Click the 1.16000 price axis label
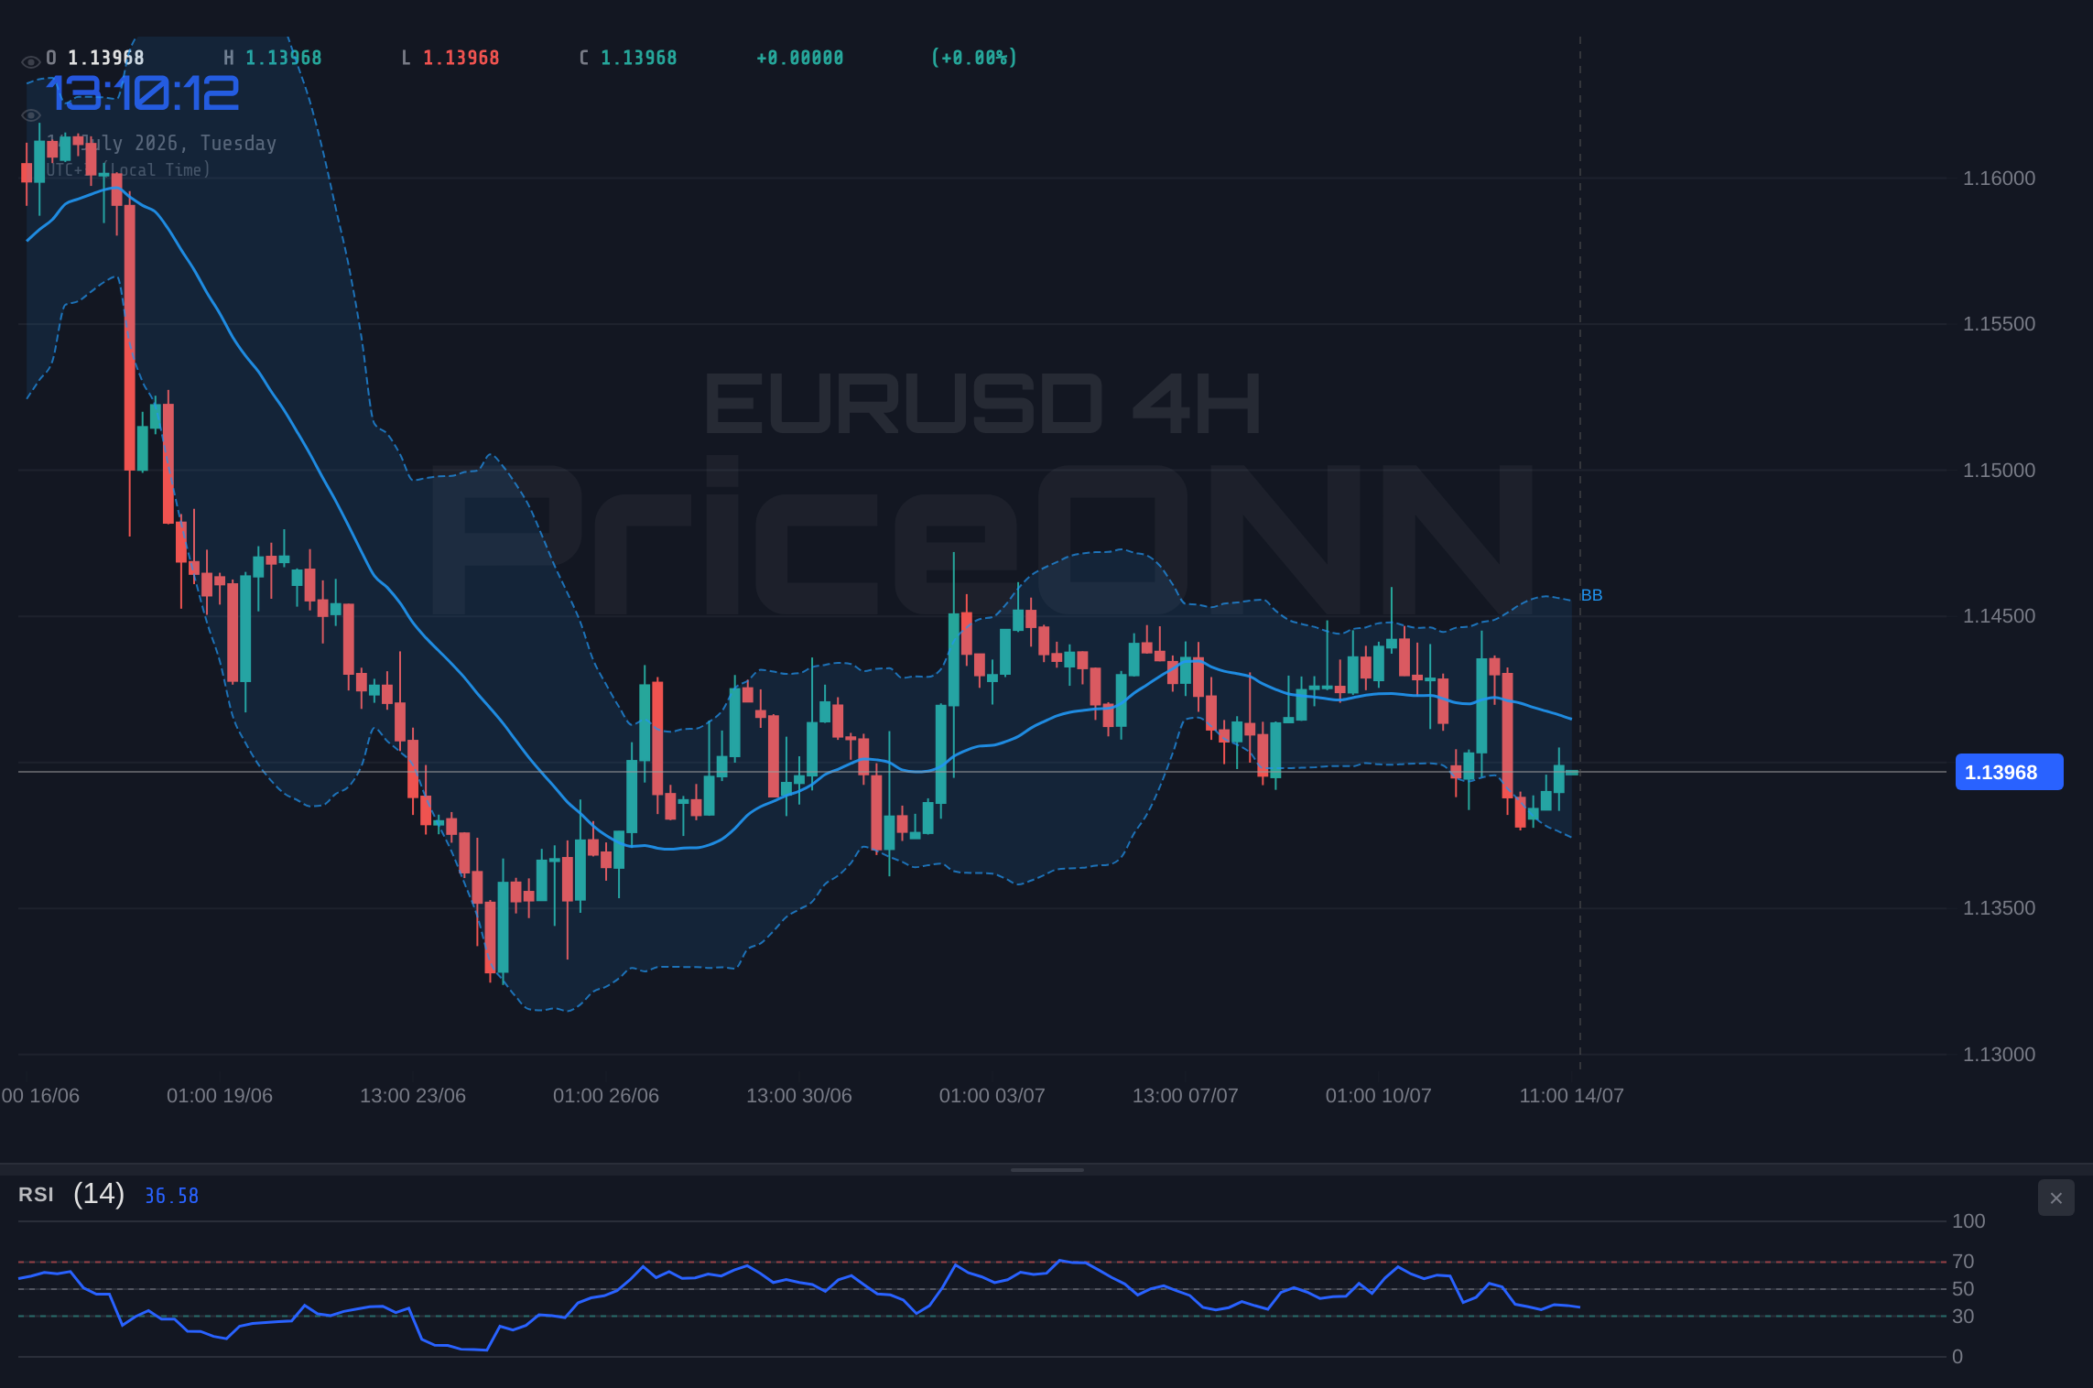Viewport: 2093px width, 1388px height. point(1999,179)
